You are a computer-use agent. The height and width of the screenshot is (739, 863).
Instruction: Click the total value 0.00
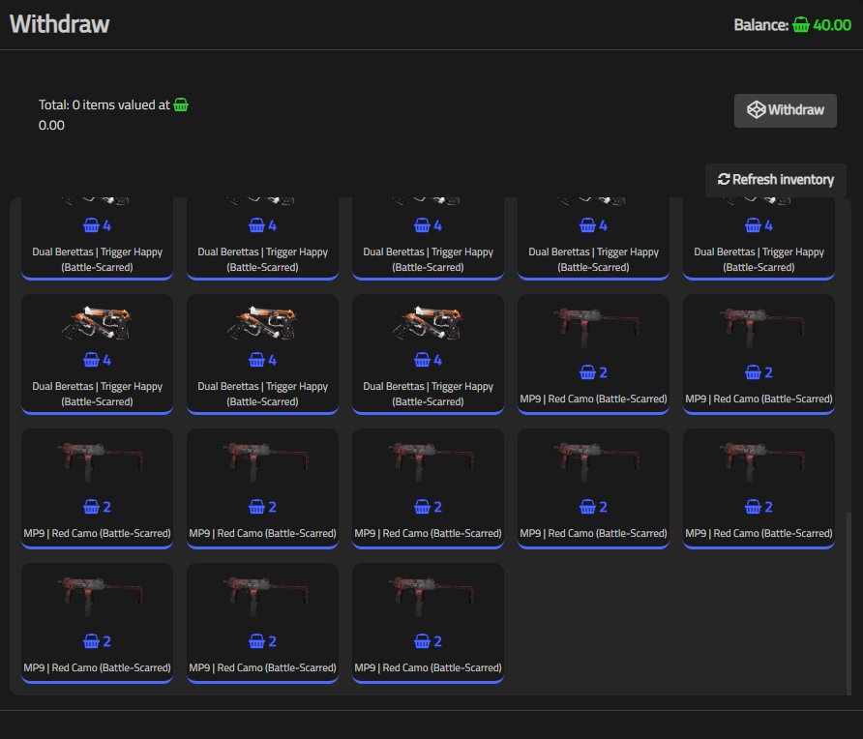click(x=51, y=126)
